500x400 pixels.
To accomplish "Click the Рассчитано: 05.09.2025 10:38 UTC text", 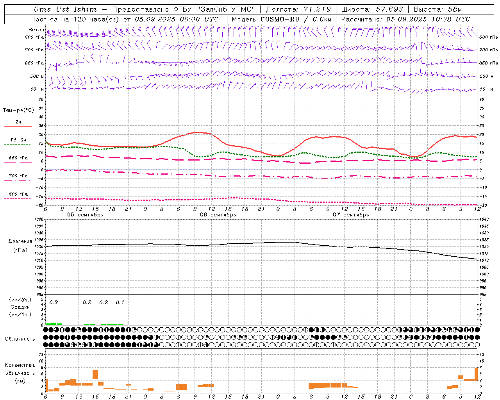I will (405, 19).
